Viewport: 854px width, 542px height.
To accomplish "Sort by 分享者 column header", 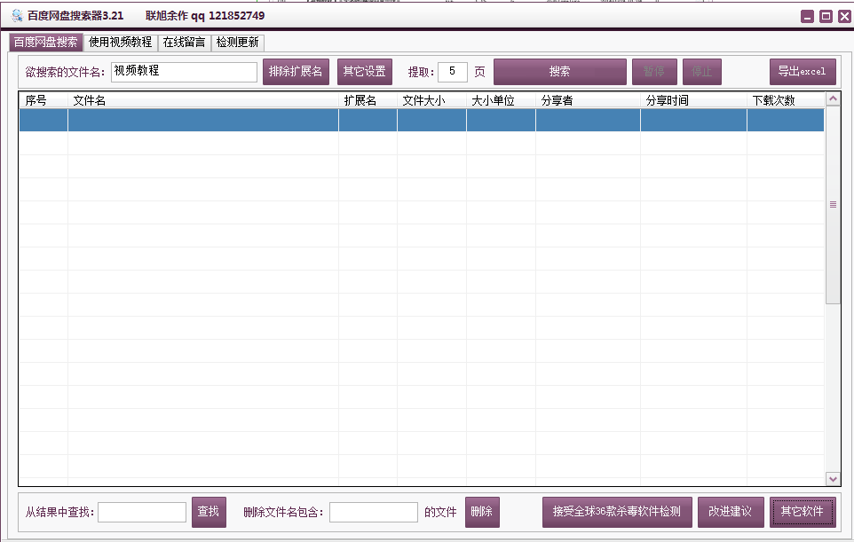I will 588,100.
